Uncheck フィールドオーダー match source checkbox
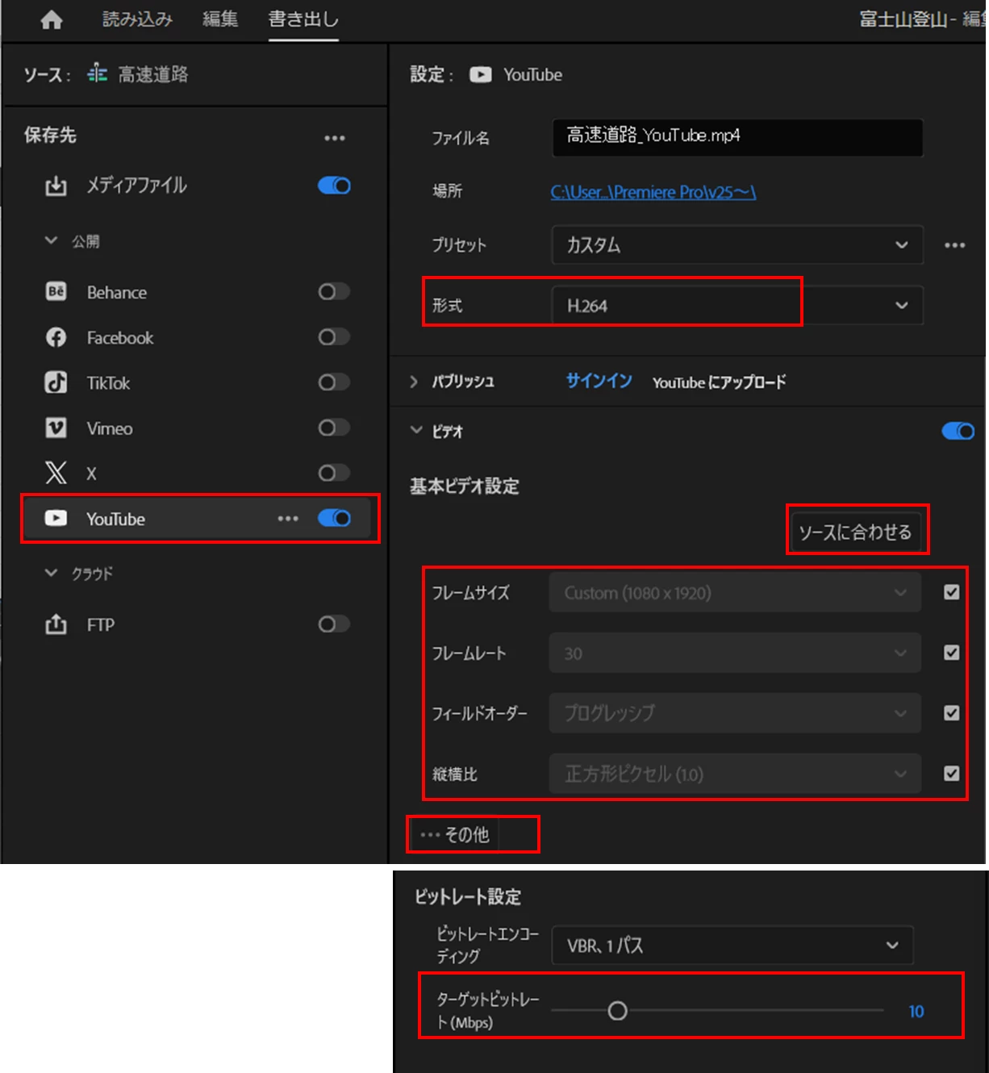This screenshot has height=1073, width=989. pos(952,713)
